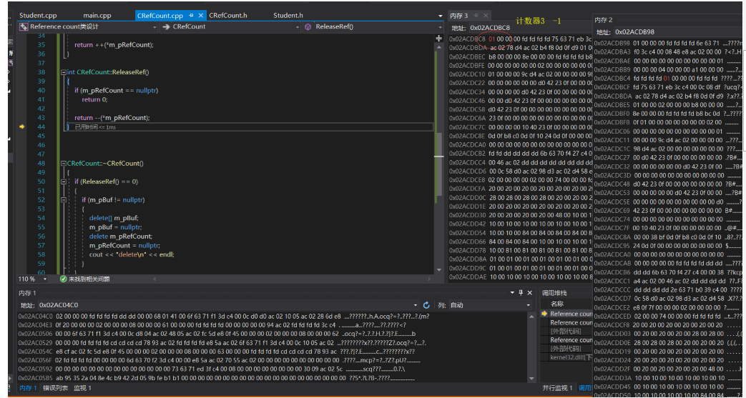
Task: Click 未找到相关问题 status text
Action: click(89, 279)
